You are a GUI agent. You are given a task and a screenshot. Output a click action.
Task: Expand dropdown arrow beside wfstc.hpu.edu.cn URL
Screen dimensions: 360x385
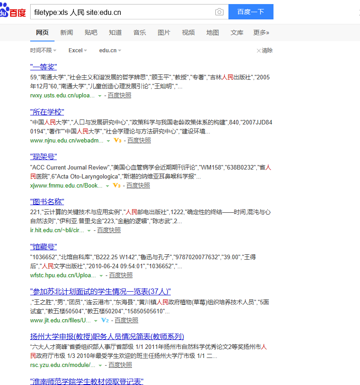tap(101, 276)
